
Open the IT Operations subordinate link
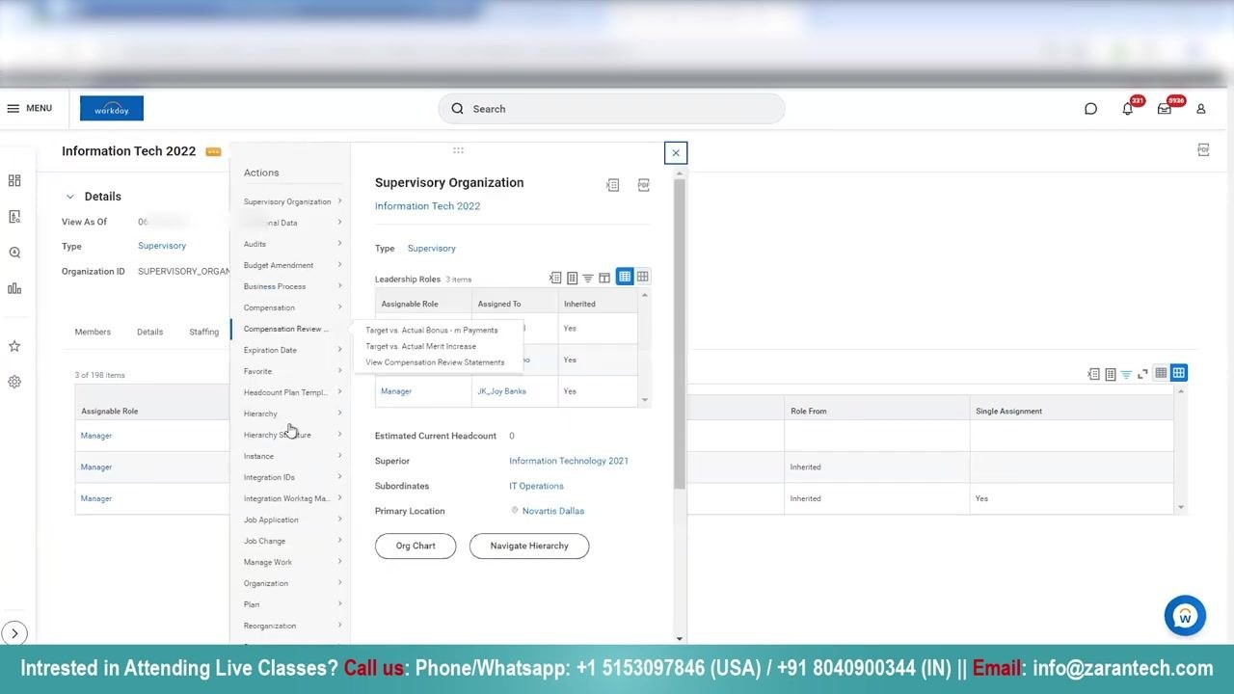536,486
